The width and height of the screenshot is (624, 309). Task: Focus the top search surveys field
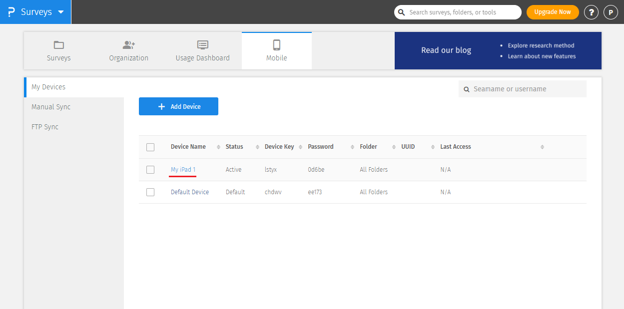[x=462, y=12]
